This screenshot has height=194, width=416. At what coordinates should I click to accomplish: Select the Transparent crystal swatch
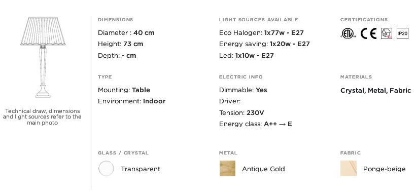tap(106, 169)
